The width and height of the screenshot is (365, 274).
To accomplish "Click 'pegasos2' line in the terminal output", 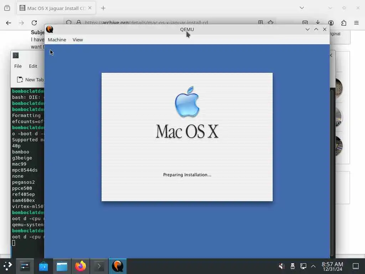I will coord(23,182).
